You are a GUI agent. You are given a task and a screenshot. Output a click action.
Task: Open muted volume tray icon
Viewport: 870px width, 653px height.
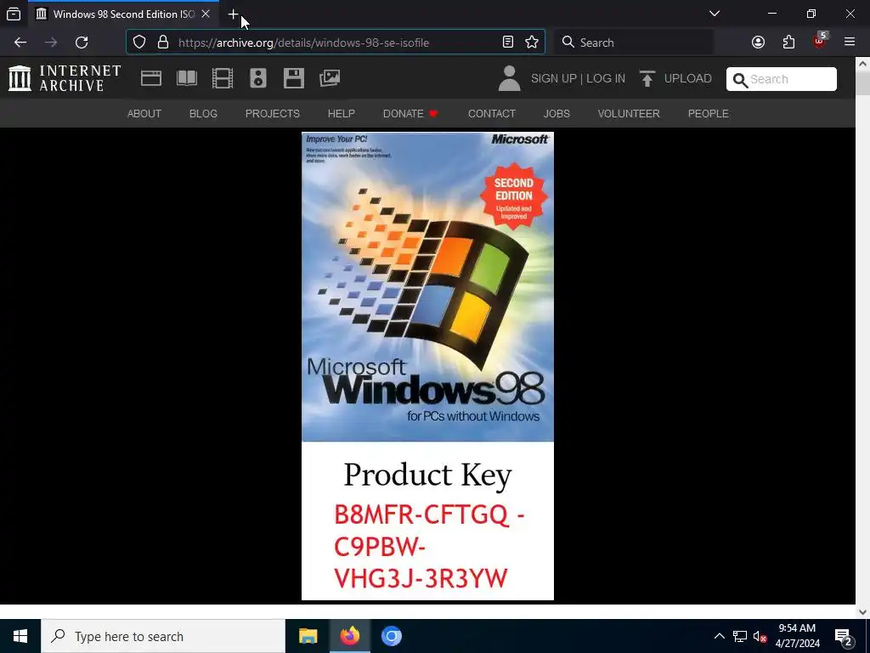pos(760,636)
